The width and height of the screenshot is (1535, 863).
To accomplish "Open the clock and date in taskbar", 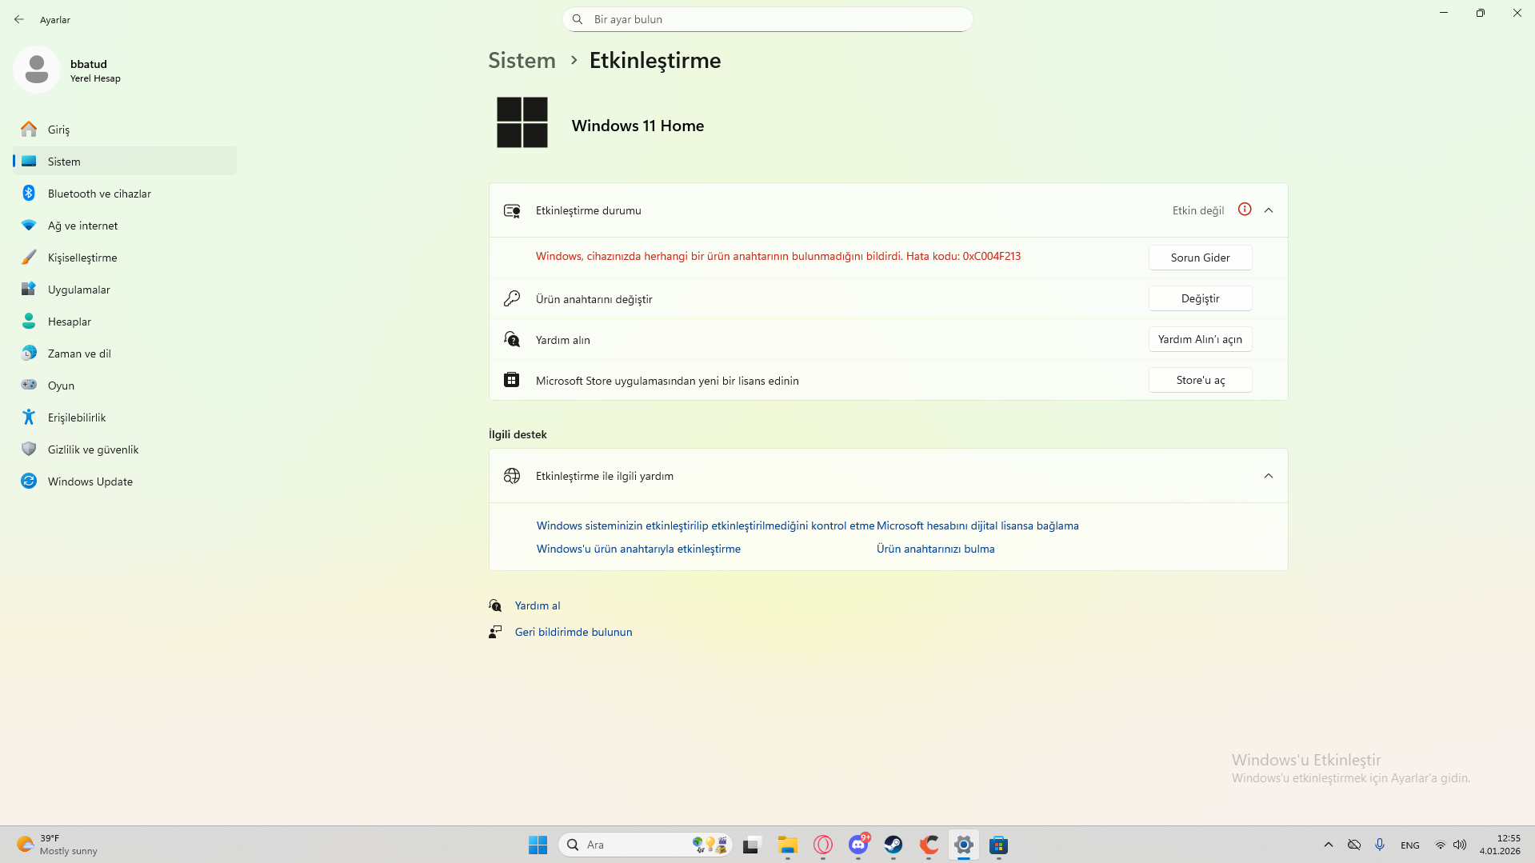I will coord(1500,845).
